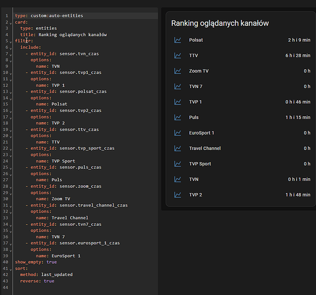This screenshot has height=295, width=316.
Task: Fold the include list at line 6
Action: [11, 48]
